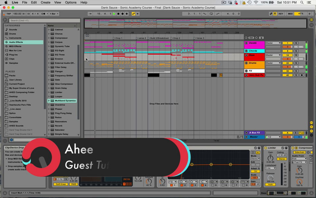Open the Plug-ins browser category
Viewport: 316px width, 198px height.
[x=13, y=55]
